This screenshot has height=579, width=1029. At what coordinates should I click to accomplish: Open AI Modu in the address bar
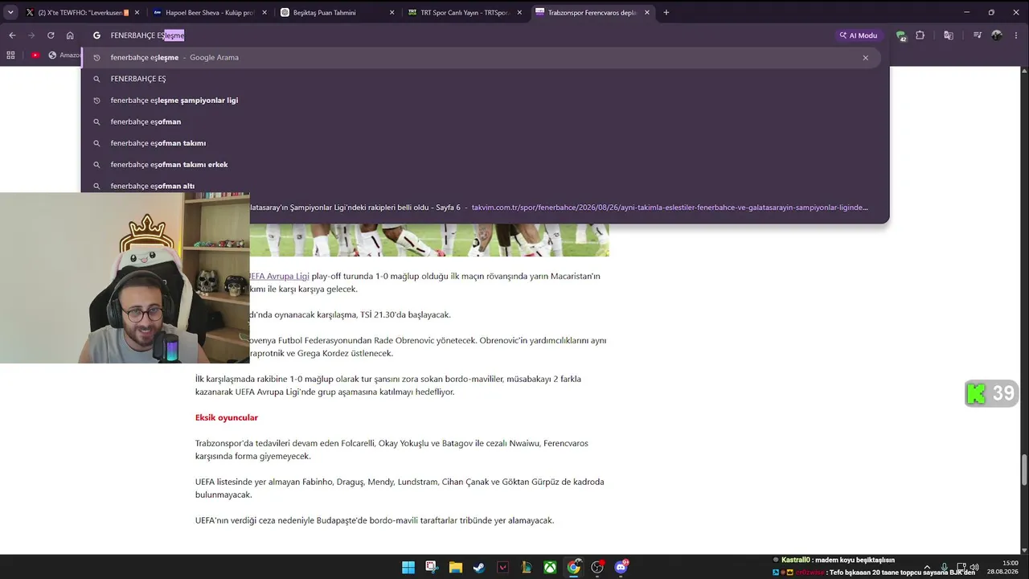858,35
